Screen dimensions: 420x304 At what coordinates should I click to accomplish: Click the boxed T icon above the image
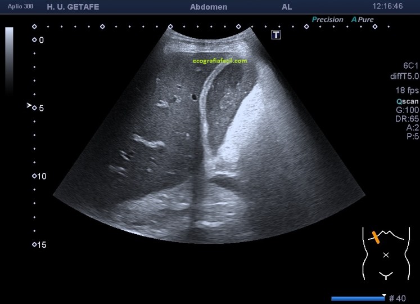point(276,35)
